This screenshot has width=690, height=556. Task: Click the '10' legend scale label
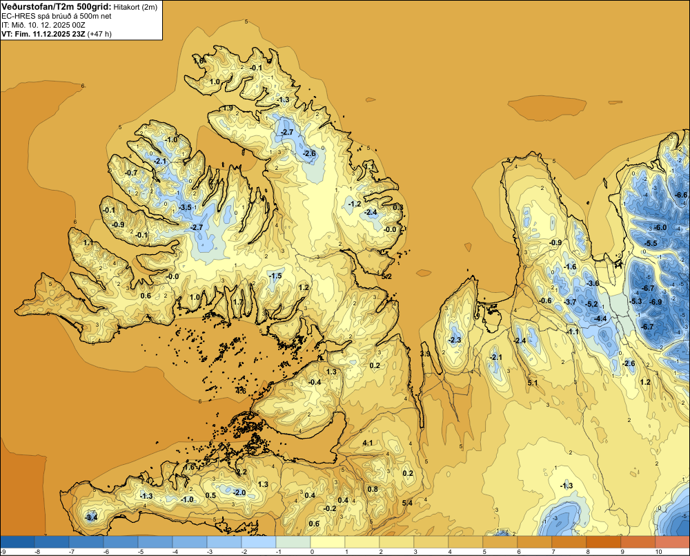658,552
